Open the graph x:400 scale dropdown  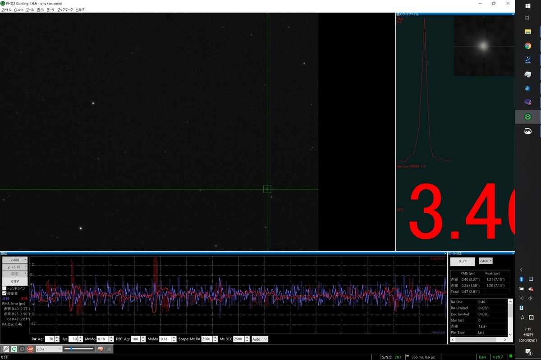(x=15, y=260)
